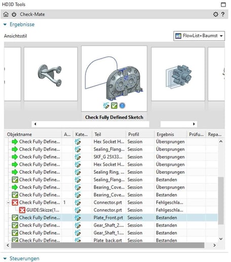Click the passed icon of Gear_Shaft_2 row
The image size is (231, 262).
15,226
